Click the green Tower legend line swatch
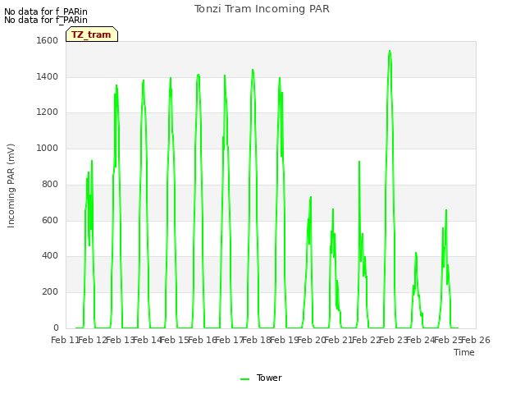Screen dimensions: 525x394 click(245, 379)
